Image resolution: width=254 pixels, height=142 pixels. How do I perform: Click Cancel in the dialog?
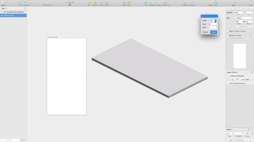[205, 32]
